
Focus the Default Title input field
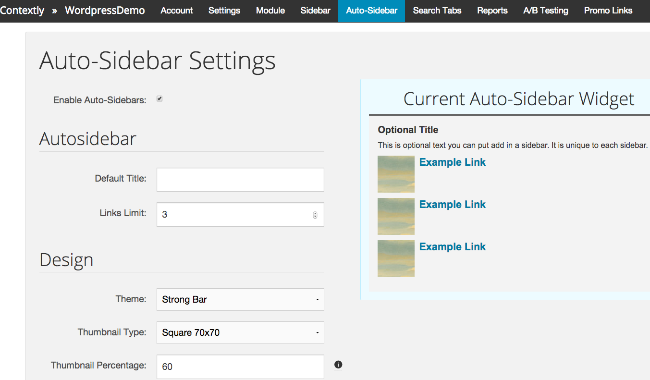pyautogui.click(x=240, y=180)
